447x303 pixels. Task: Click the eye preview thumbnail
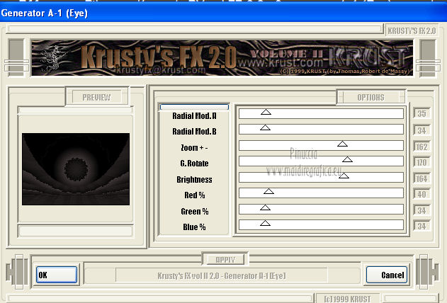[76, 169]
